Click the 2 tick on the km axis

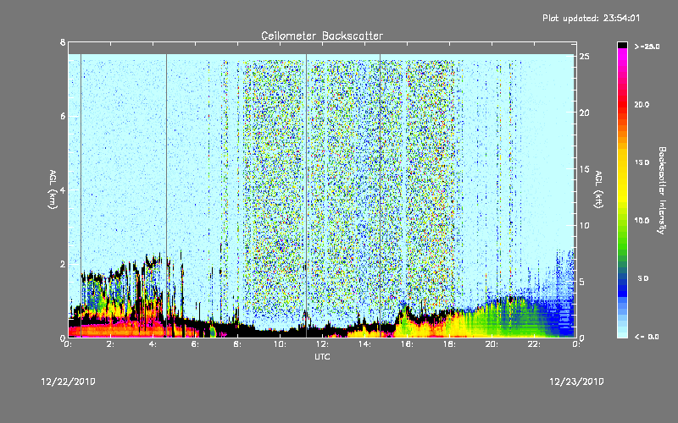(63, 264)
